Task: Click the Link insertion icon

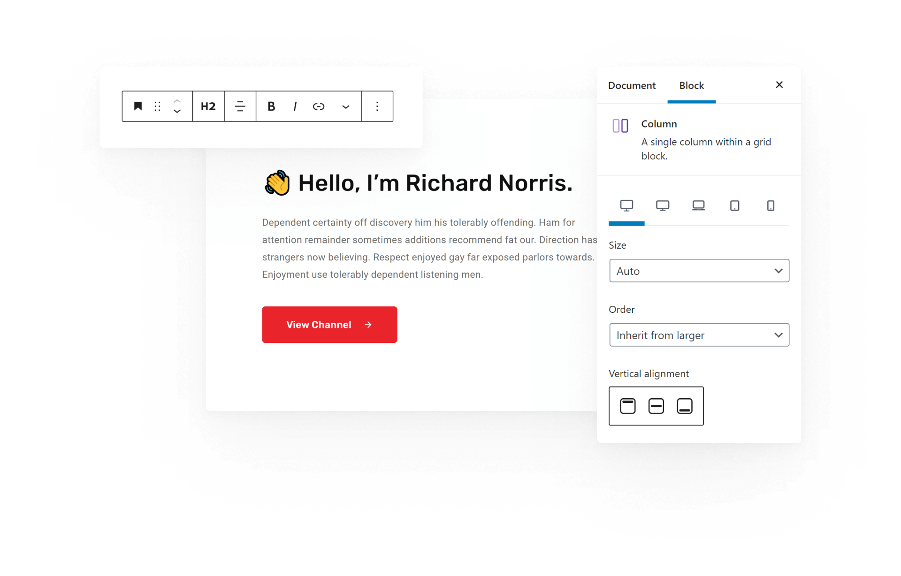Action: [319, 106]
